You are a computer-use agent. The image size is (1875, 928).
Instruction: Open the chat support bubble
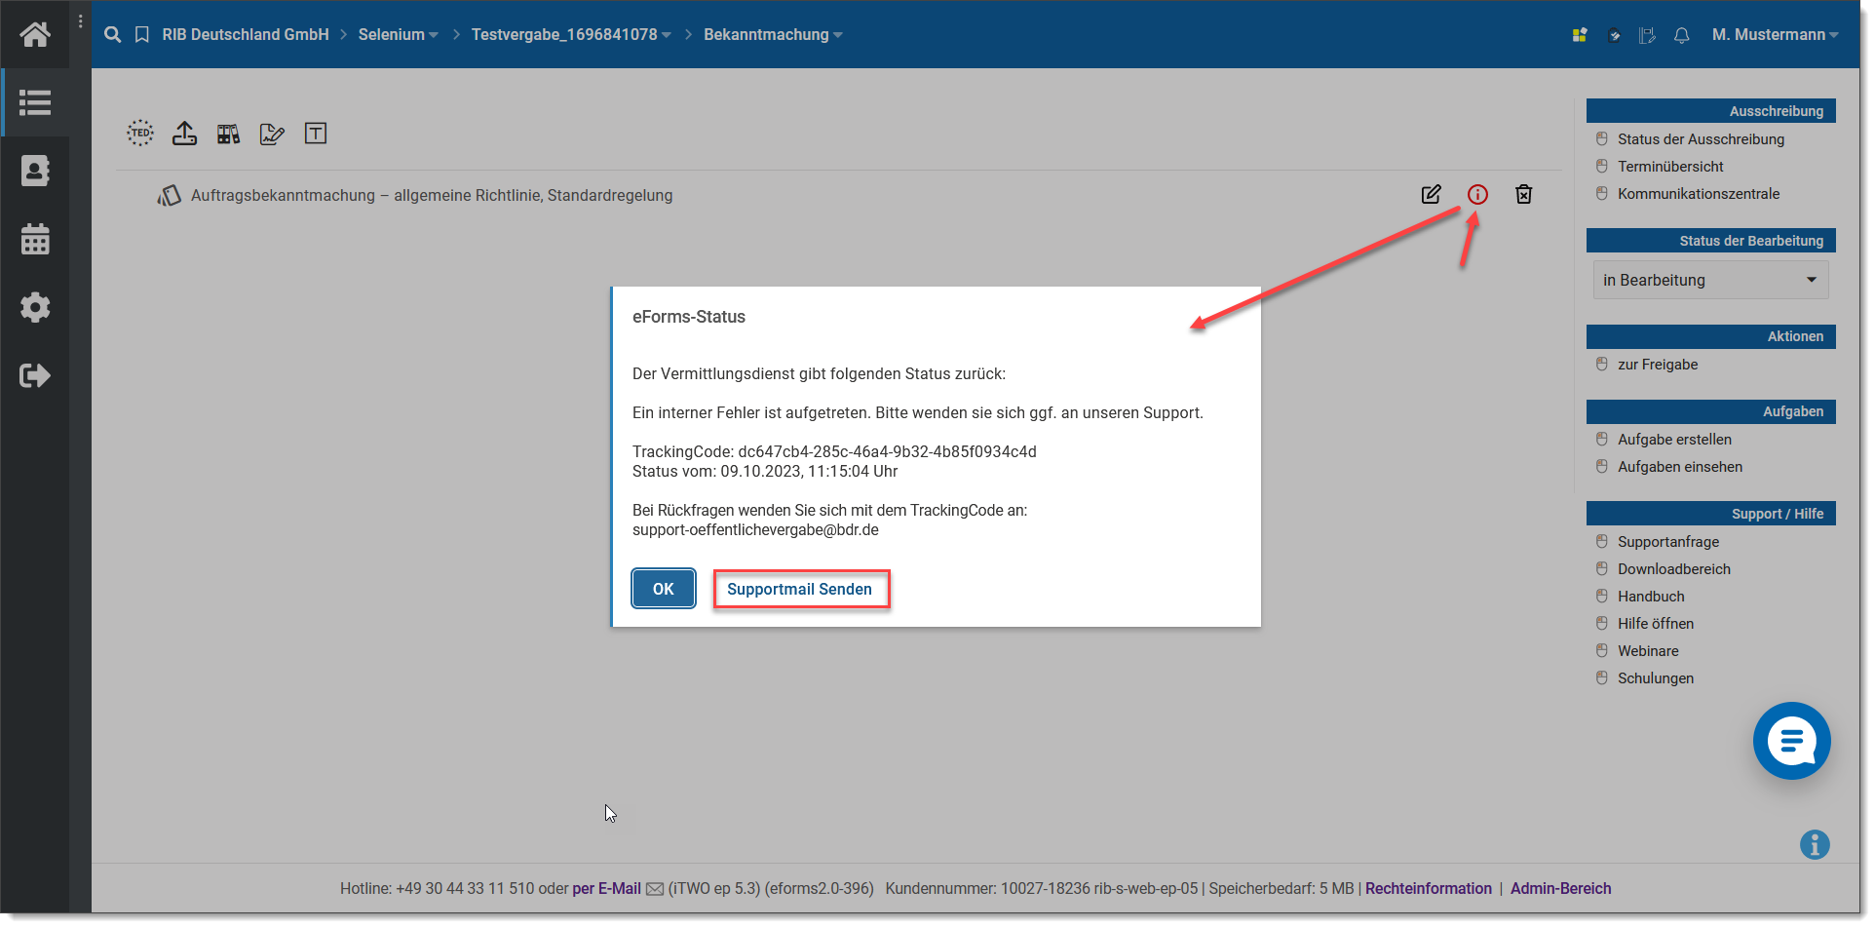[1790, 741]
